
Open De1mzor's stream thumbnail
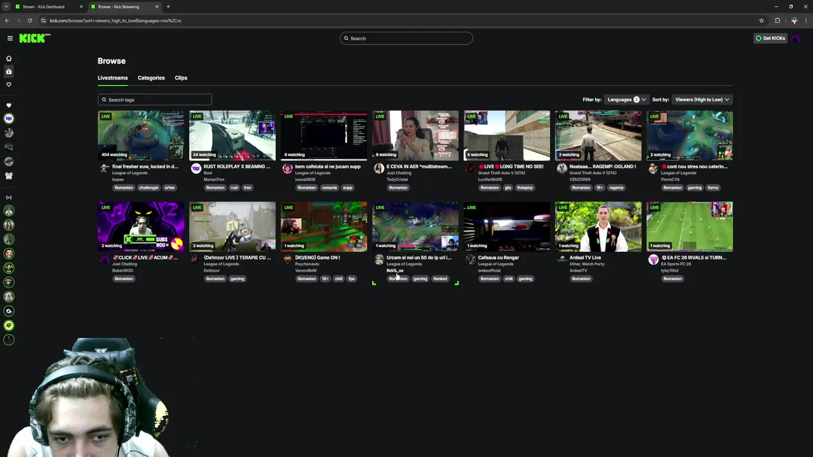pyautogui.click(x=232, y=227)
